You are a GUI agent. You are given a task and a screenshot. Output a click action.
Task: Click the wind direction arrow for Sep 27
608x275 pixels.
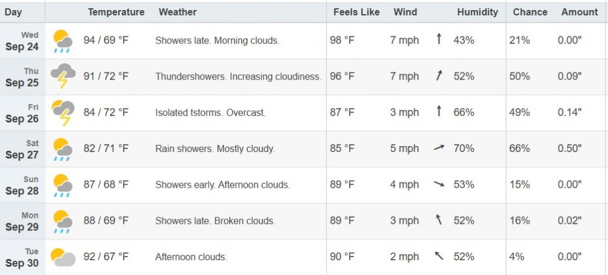[439, 148]
